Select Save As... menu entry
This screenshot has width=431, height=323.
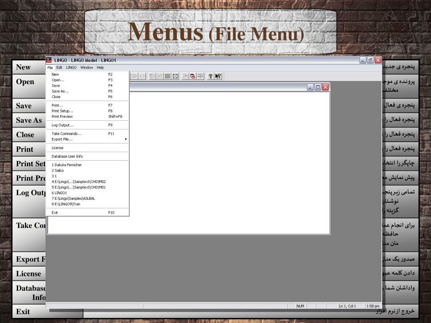[88, 91]
